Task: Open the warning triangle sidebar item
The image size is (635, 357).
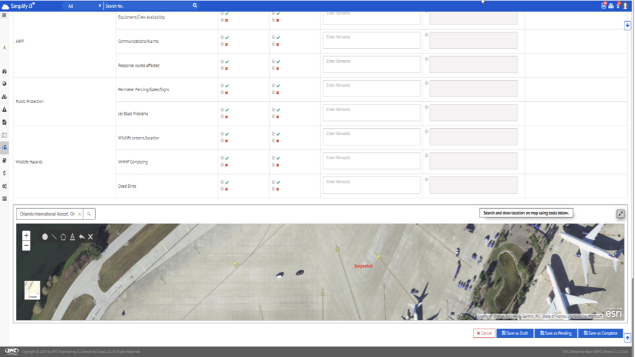Action: [5, 110]
